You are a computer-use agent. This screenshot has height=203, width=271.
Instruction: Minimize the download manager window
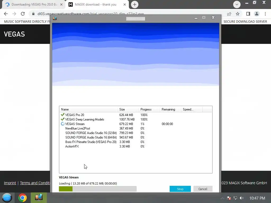click(x=196, y=18)
